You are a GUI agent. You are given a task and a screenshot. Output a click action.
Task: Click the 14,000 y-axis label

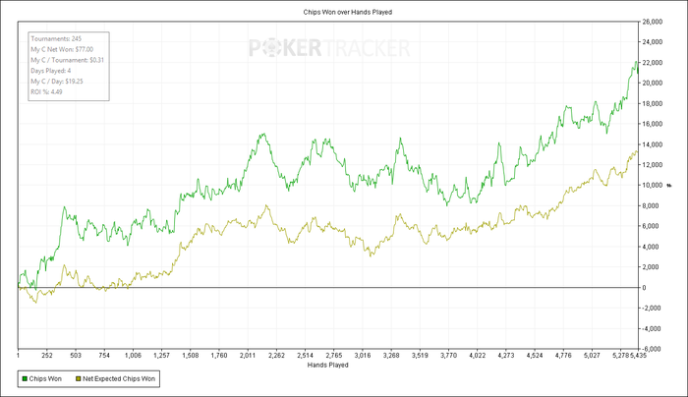[x=653, y=144]
